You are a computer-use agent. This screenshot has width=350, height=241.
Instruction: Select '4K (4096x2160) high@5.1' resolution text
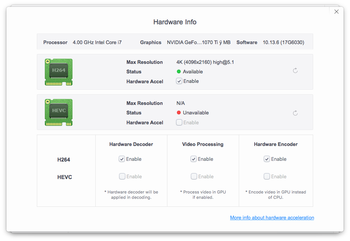[205, 62]
